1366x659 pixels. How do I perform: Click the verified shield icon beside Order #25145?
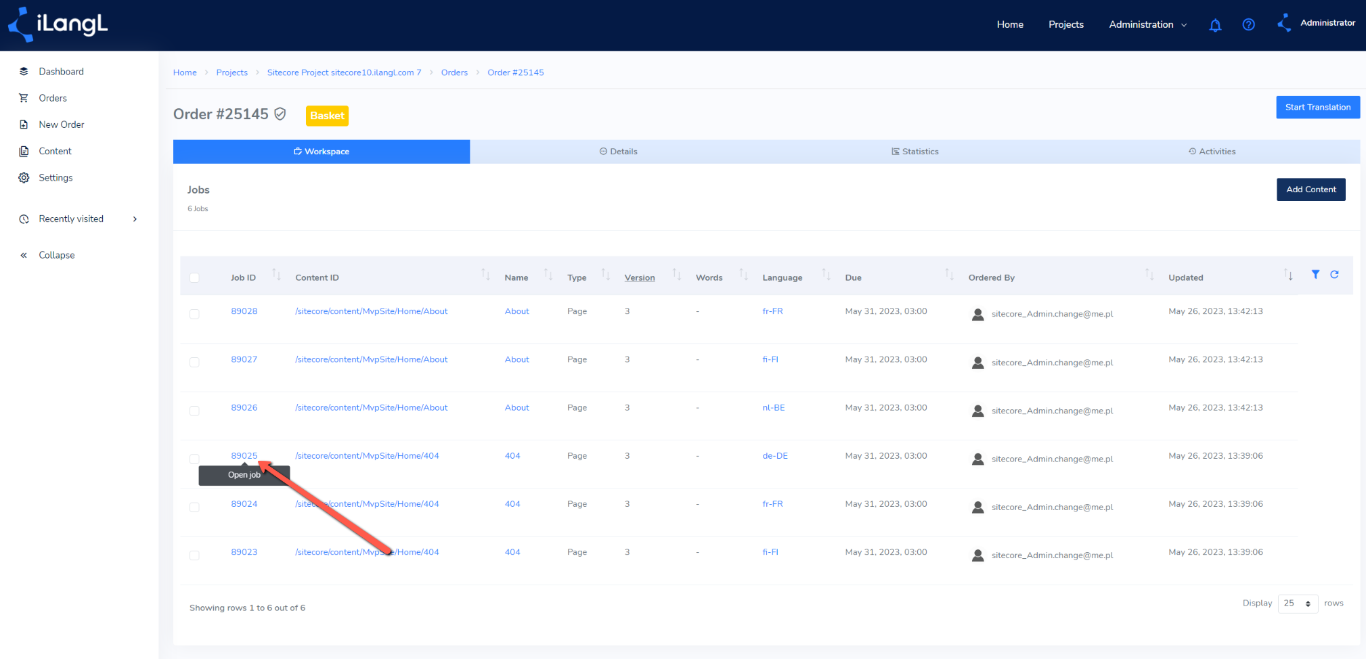(x=280, y=114)
